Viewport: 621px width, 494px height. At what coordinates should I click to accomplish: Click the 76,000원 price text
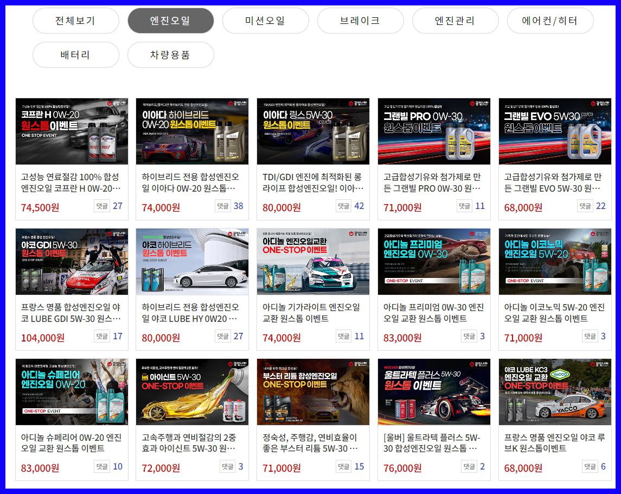point(402,468)
